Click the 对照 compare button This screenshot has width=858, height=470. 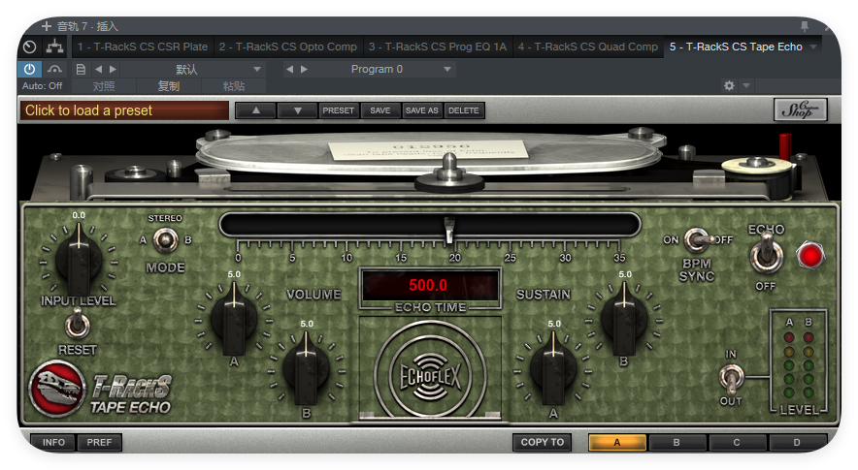coord(104,86)
